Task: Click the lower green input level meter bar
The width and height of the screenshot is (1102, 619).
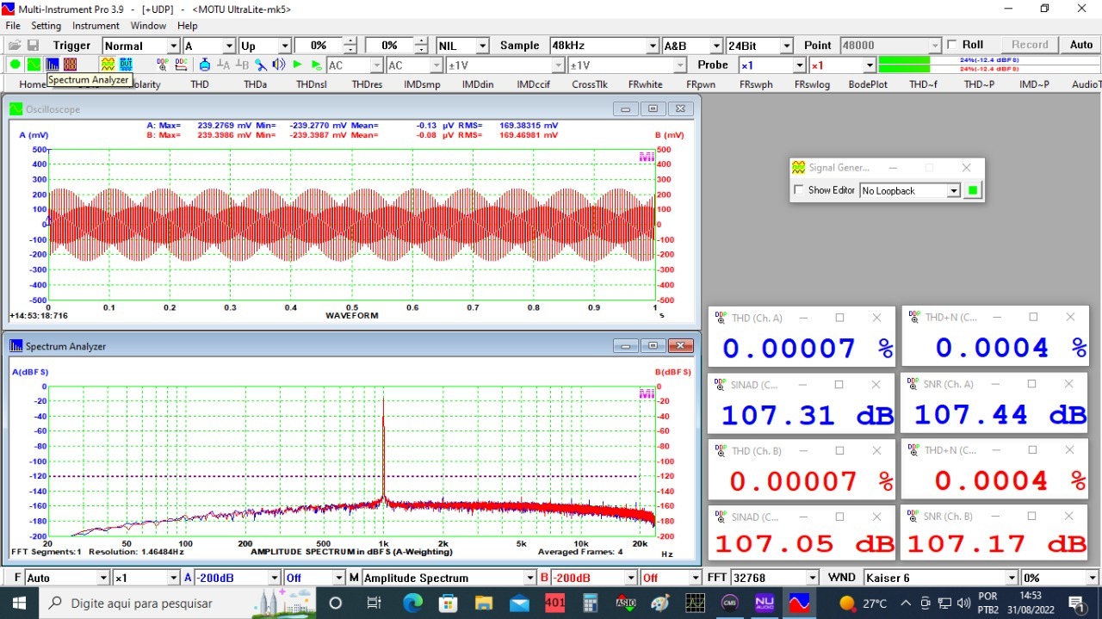Action: point(904,69)
